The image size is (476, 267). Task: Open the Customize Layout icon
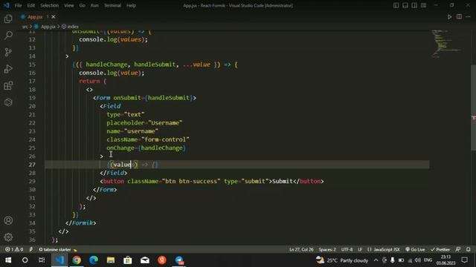click(x=423, y=5)
